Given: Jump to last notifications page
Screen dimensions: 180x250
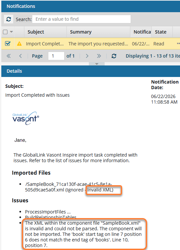Looking at the screenshot, I should [99, 56].
